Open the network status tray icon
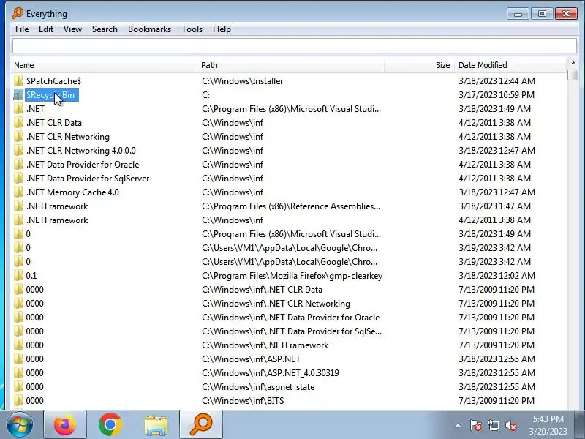 493,425
